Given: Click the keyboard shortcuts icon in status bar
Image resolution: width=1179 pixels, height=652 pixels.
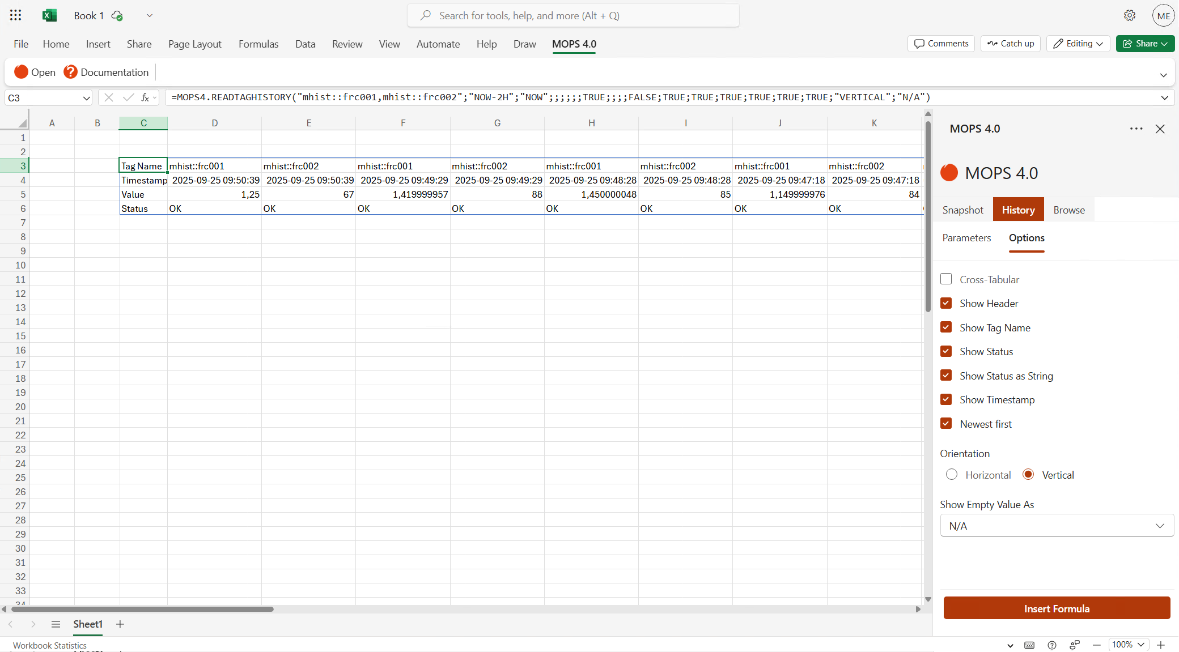Looking at the screenshot, I should click(x=1029, y=645).
